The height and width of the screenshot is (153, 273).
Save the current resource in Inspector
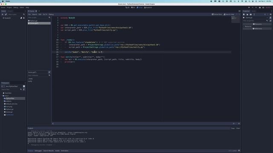tap(251, 14)
